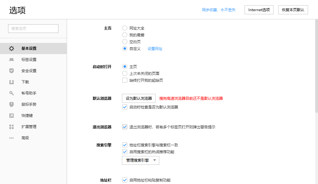The image size is (318, 184).
Task: Click the 设置网址 link
Action: [x=155, y=48]
